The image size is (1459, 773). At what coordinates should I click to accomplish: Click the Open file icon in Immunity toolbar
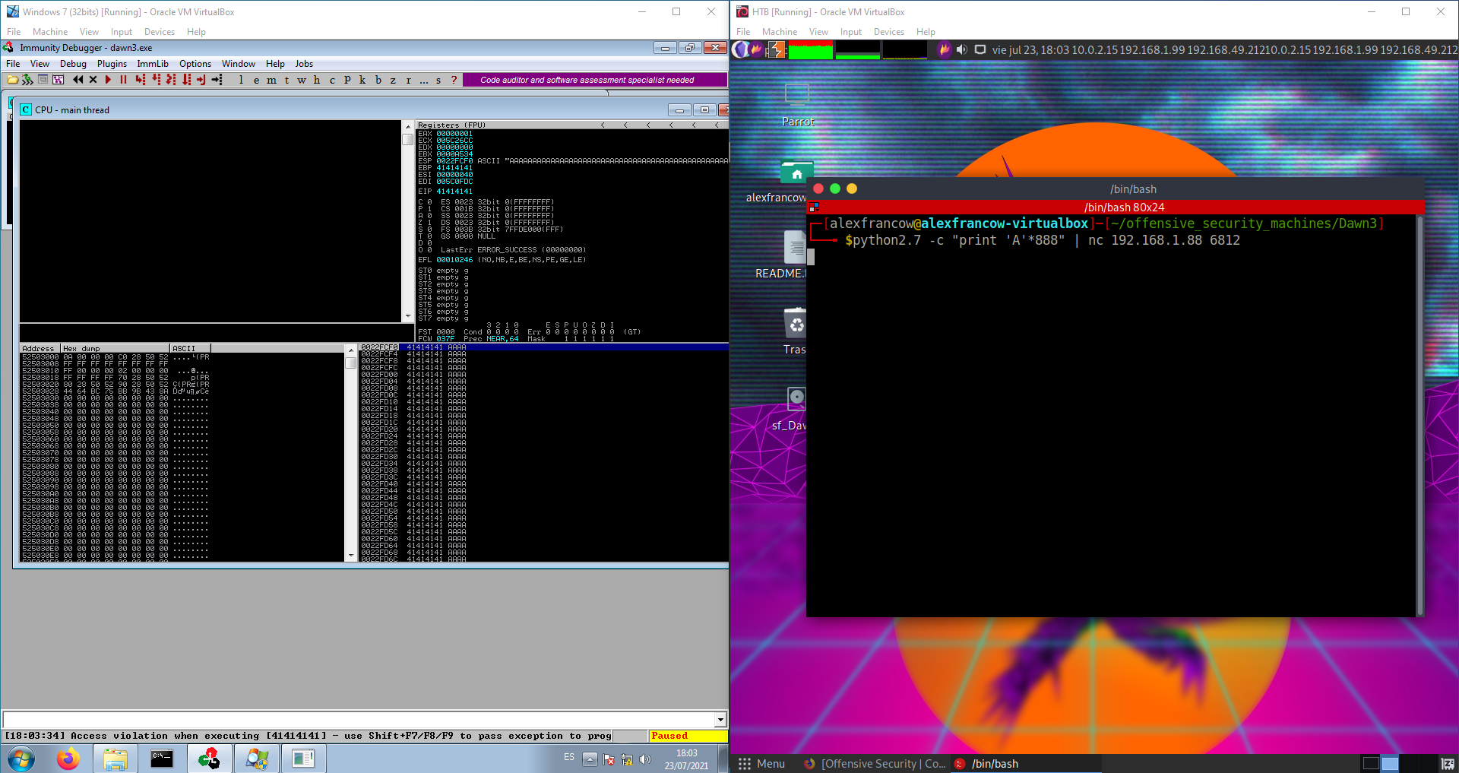coord(13,80)
